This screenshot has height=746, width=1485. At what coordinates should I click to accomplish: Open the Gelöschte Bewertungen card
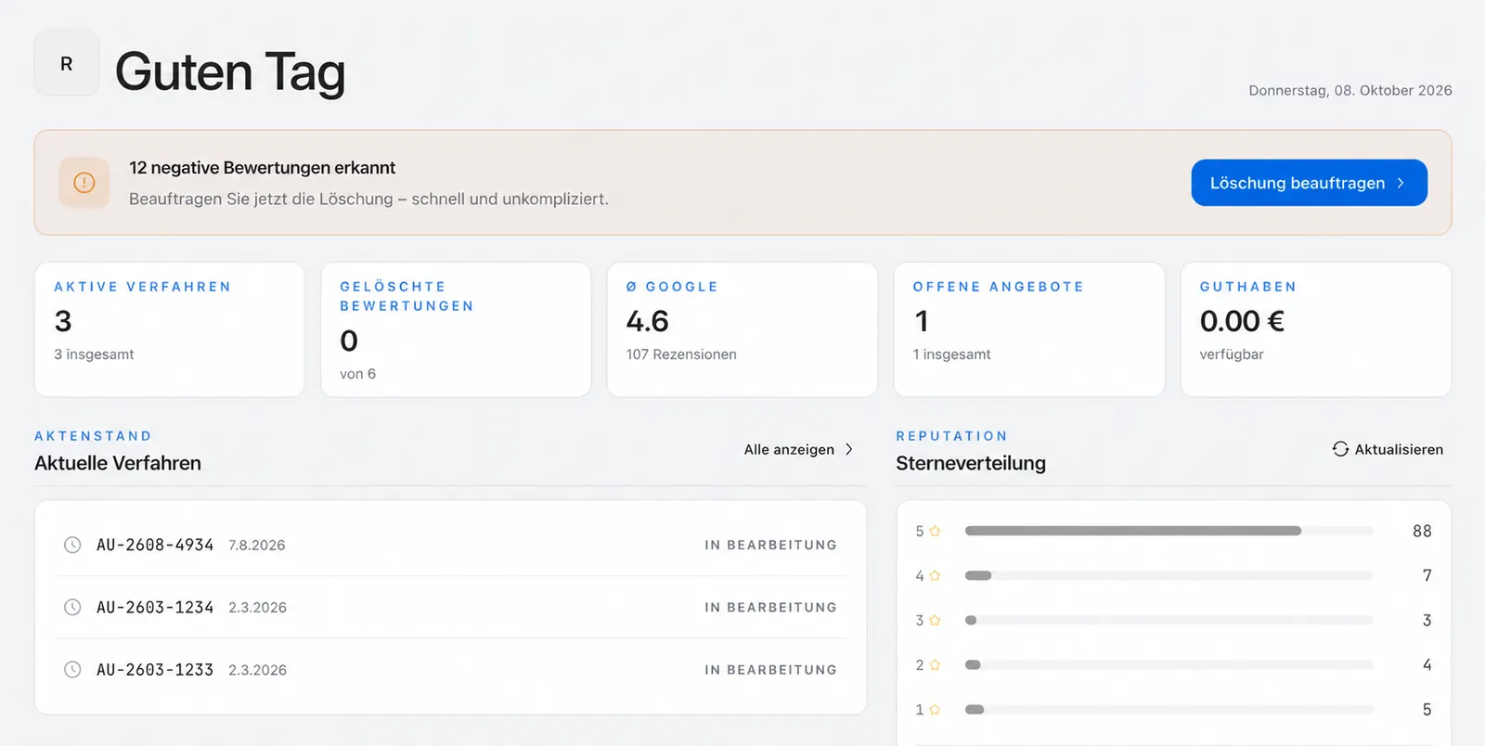coord(456,329)
